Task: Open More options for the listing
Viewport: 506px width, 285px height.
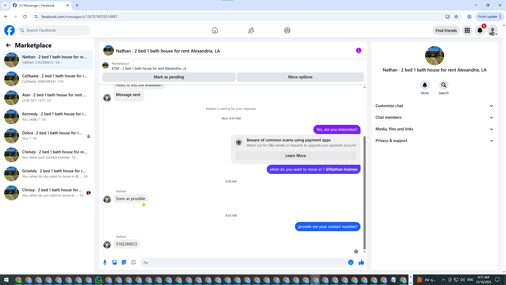Action: (x=300, y=77)
